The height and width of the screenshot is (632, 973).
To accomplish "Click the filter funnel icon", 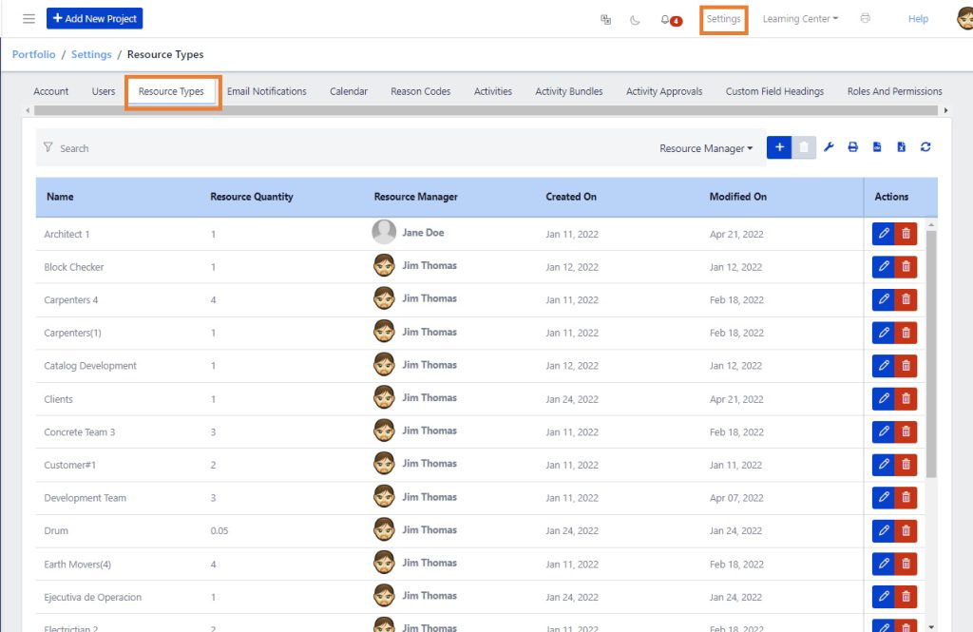I will tap(48, 147).
